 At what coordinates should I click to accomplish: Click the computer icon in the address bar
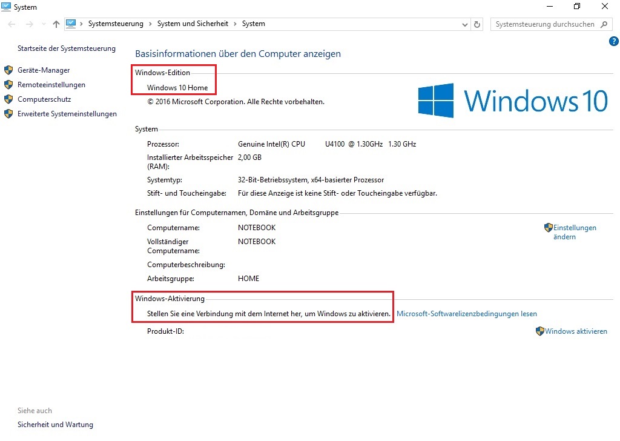pyautogui.click(x=71, y=24)
